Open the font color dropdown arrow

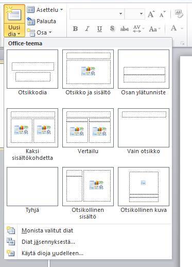click(x=182, y=28)
